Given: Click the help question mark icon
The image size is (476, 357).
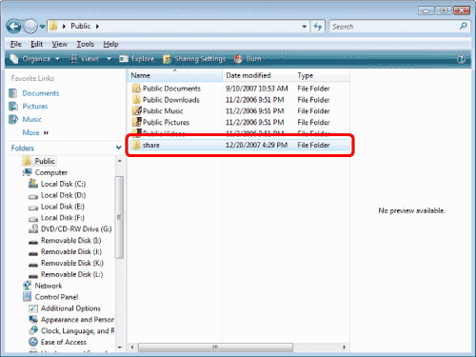Looking at the screenshot, I should 461,59.
